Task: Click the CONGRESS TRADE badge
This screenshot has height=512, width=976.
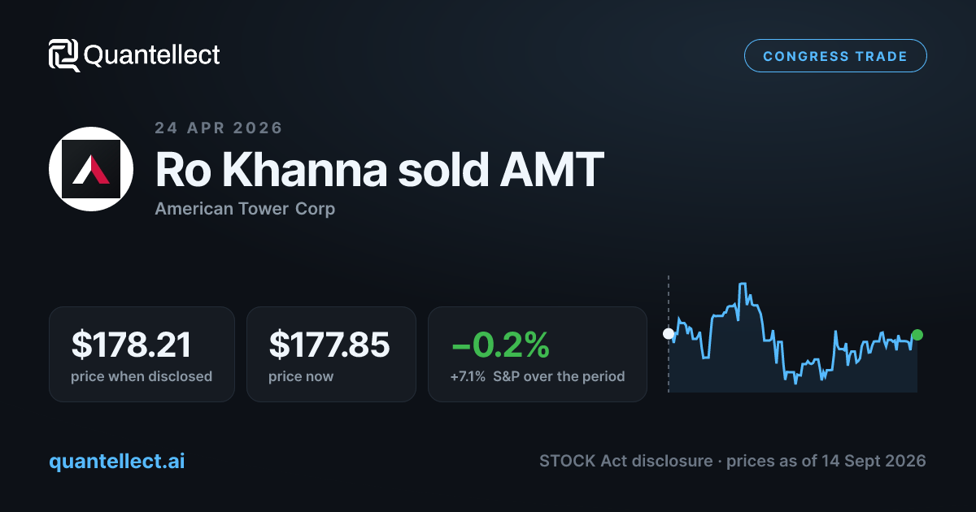Action: pos(835,56)
